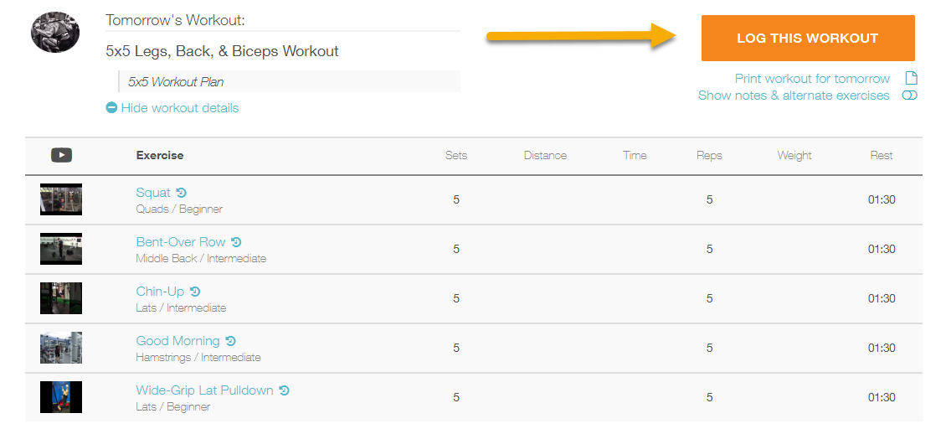Open the Wide-Grip Lat Pulldown link
946x434 pixels.
[204, 390]
